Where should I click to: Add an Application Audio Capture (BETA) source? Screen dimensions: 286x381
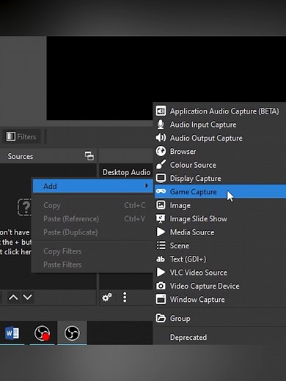(220, 111)
